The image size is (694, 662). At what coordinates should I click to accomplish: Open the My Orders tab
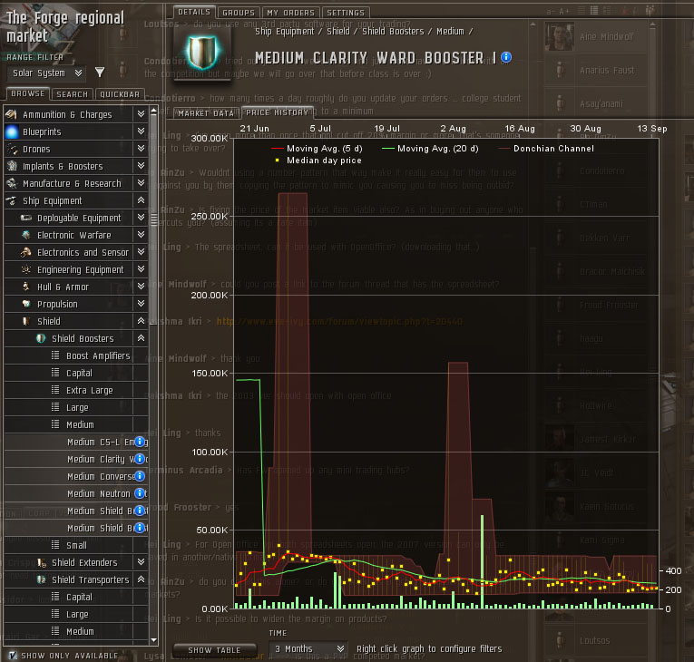tap(290, 13)
